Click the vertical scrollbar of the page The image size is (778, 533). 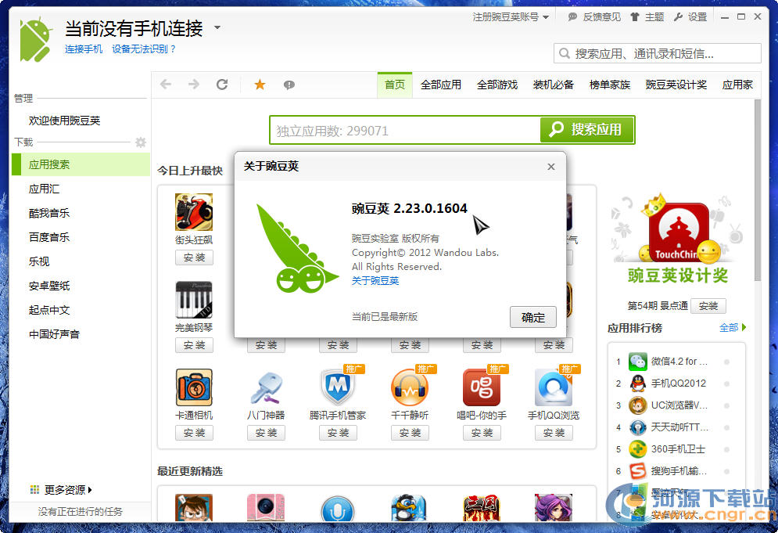pos(757,189)
